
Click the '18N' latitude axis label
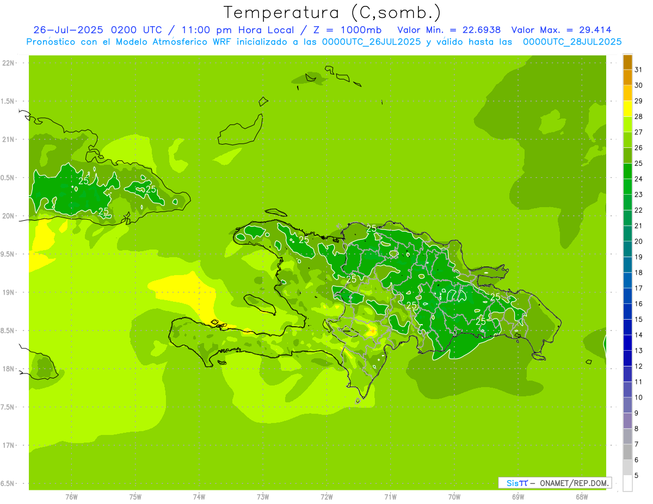(x=8, y=369)
